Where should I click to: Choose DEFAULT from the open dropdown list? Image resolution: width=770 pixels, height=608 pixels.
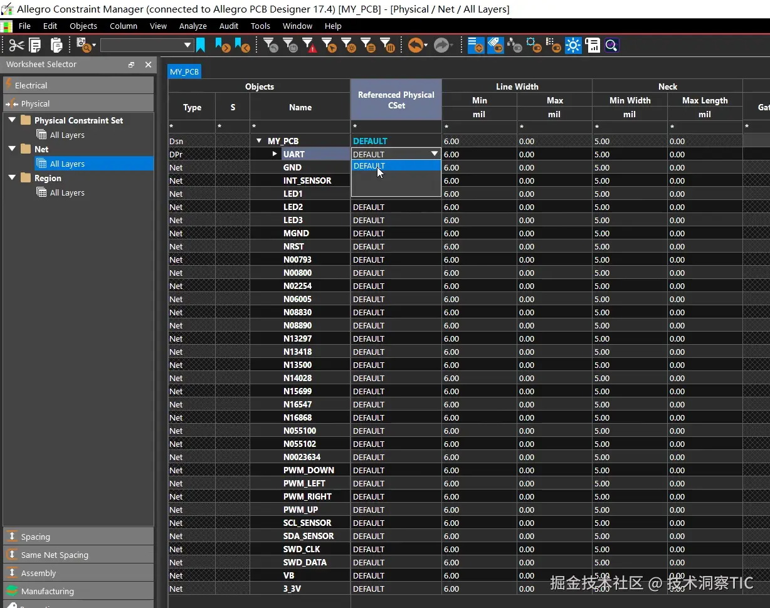point(396,166)
